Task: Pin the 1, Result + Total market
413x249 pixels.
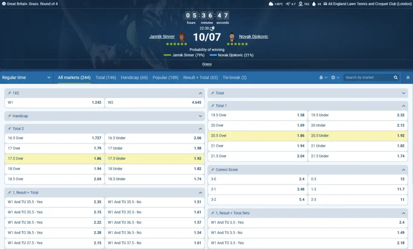Action: [9, 193]
